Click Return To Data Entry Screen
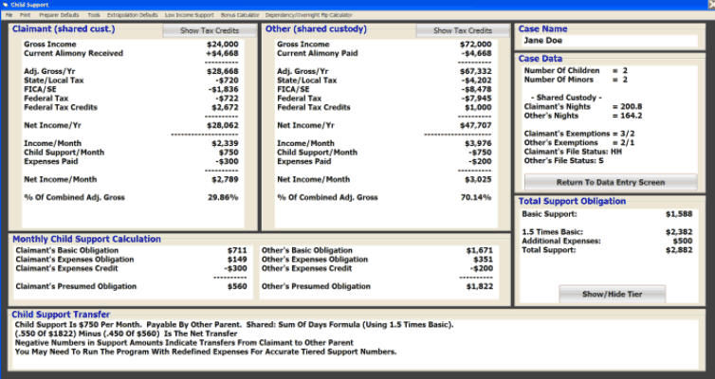 click(610, 182)
